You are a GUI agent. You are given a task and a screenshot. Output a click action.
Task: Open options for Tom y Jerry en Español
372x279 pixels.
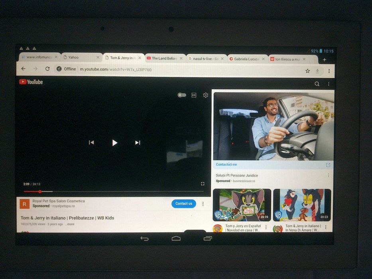pos(266,227)
